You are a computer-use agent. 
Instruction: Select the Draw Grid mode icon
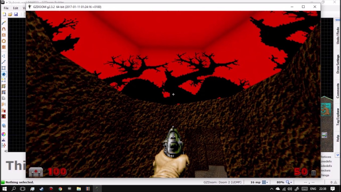[x=4, y=47]
